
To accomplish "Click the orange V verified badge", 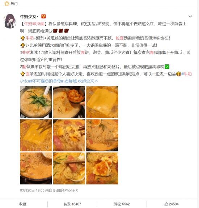I will [x=43, y=17].
